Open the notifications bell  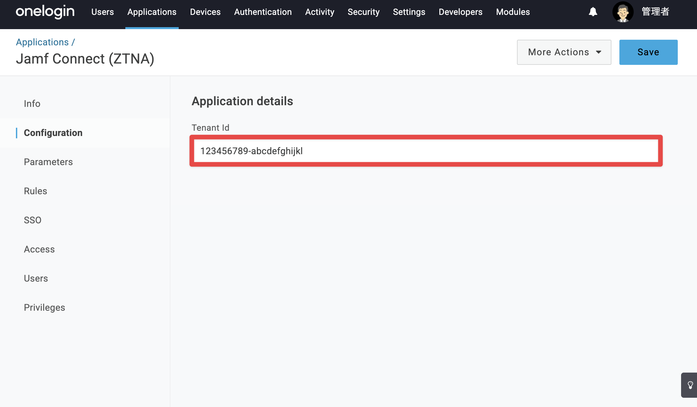[593, 12]
